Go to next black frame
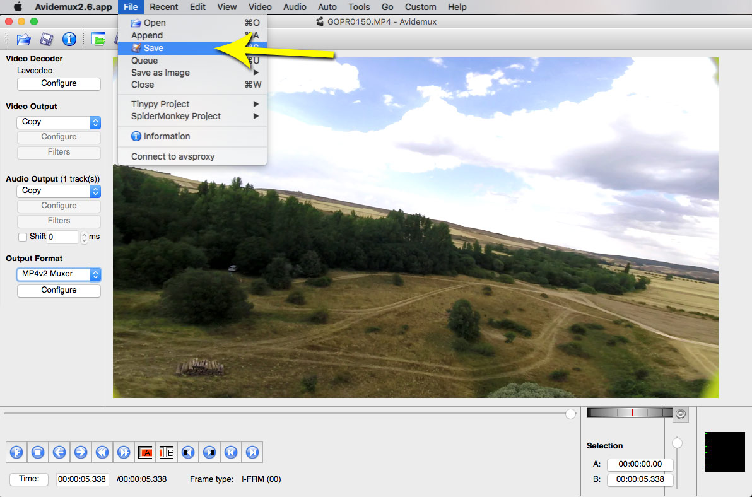Viewport: 752px width, 497px height. (209, 452)
